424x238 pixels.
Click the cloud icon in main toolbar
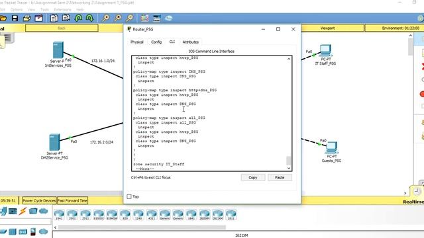pyautogui.click(x=169, y=19)
